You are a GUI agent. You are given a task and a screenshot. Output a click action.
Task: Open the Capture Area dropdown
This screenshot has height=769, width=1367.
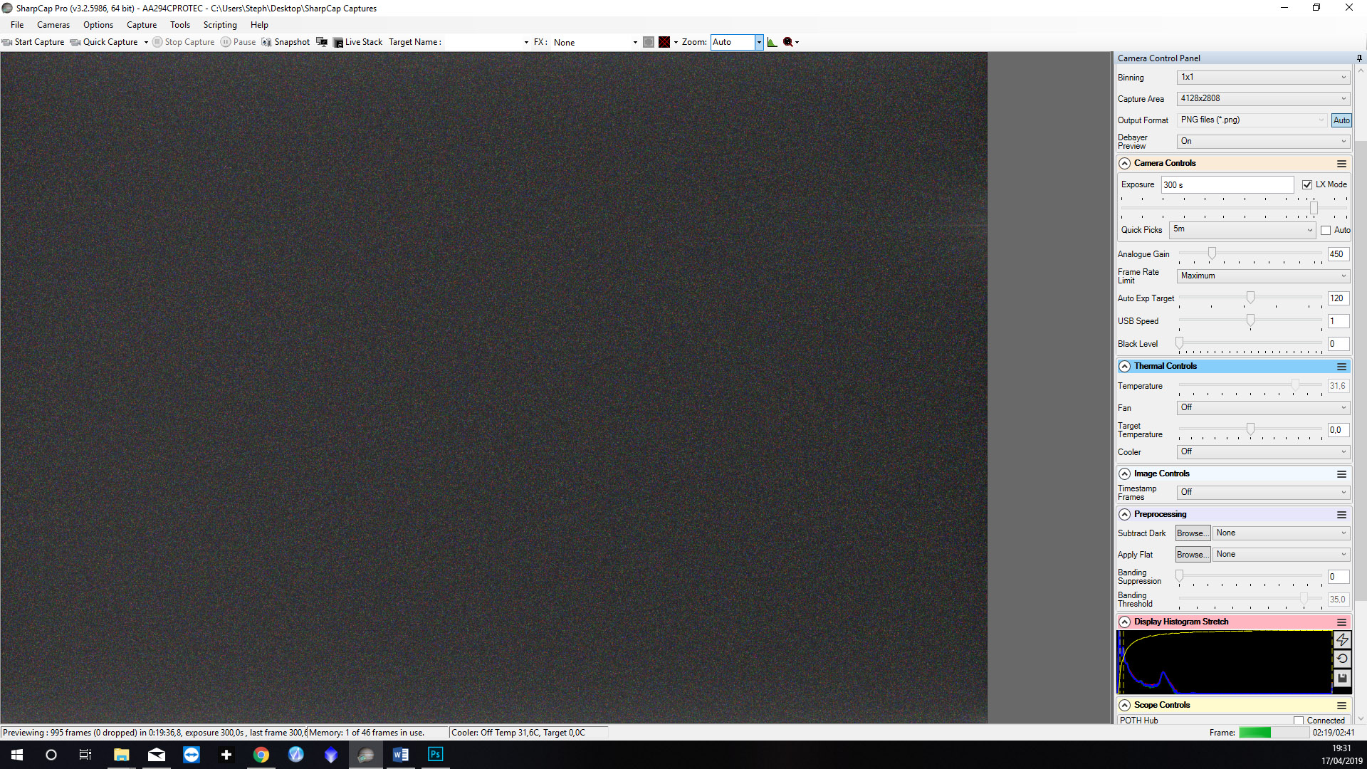1263,99
